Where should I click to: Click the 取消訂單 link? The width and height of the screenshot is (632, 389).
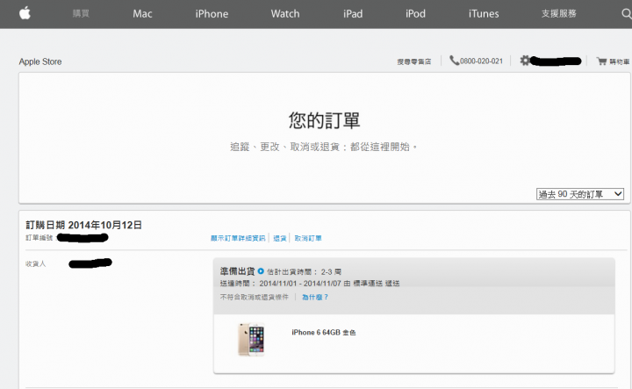pyautogui.click(x=308, y=238)
